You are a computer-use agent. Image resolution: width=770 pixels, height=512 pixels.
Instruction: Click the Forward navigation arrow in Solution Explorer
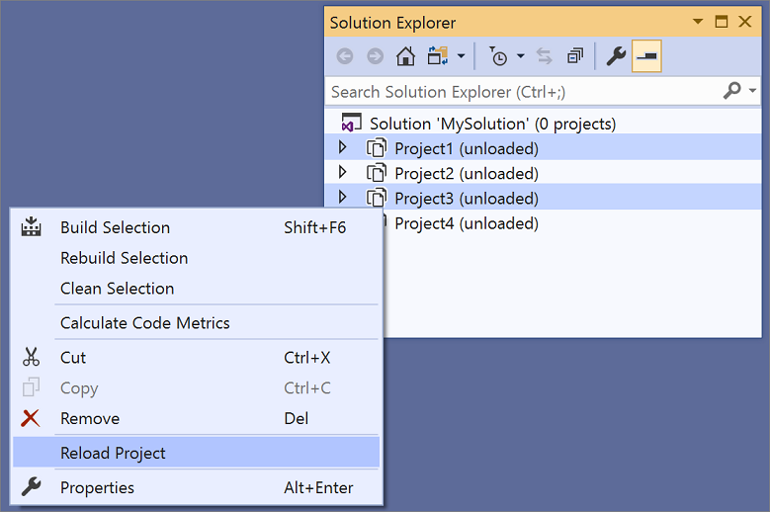(376, 56)
